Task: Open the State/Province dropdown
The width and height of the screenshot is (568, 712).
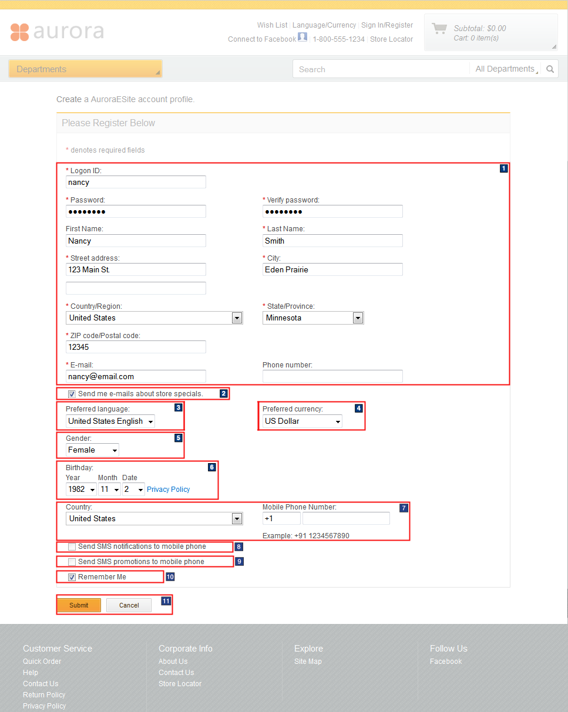Action: coord(358,318)
